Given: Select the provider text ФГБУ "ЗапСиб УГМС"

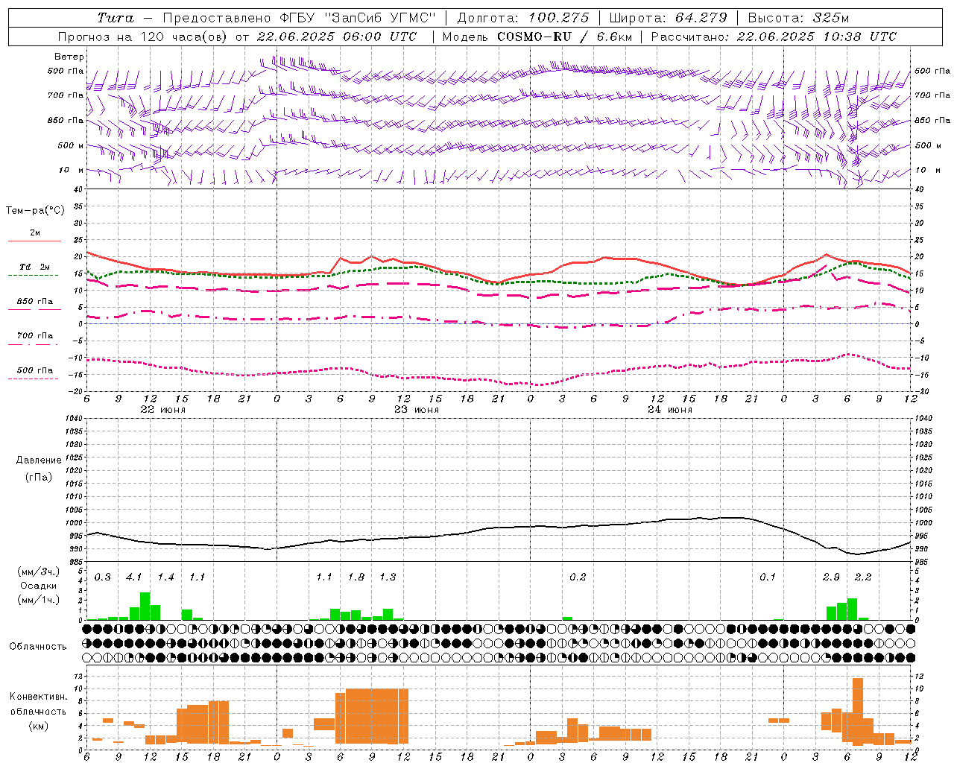Looking at the screenshot, I should [356, 18].
